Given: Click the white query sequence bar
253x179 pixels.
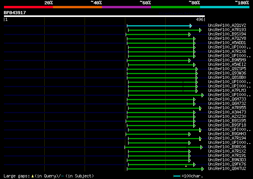Looking at the screenshot, I should (104, 16).
